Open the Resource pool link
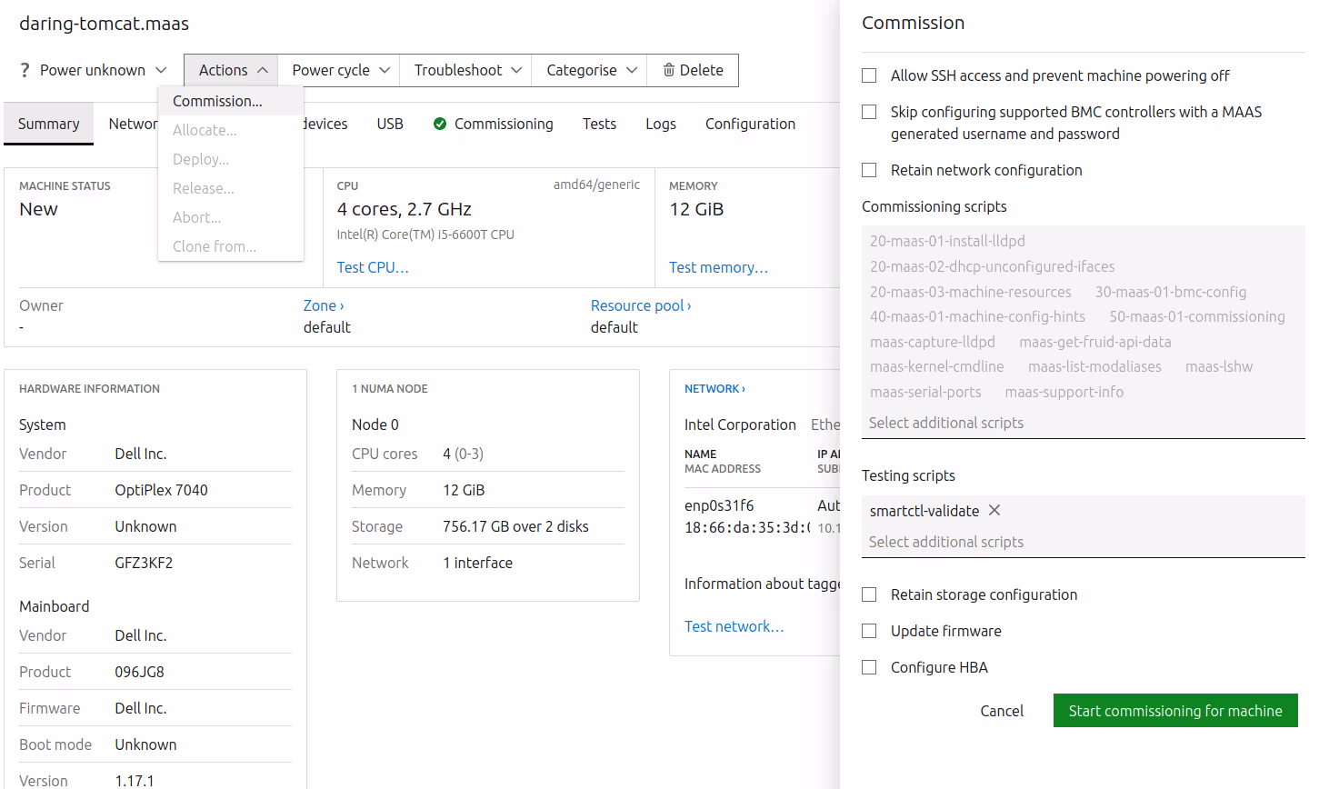1319x789 pixels. 640,305
